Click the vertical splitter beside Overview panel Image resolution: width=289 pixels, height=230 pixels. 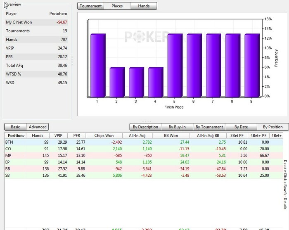72,60
